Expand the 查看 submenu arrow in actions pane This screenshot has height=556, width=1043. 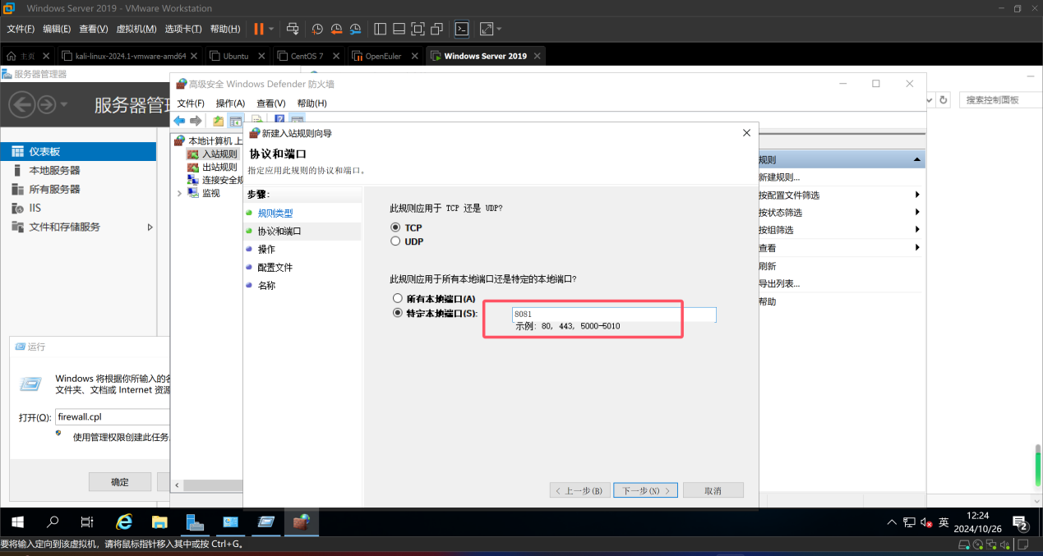coord(916,248)
